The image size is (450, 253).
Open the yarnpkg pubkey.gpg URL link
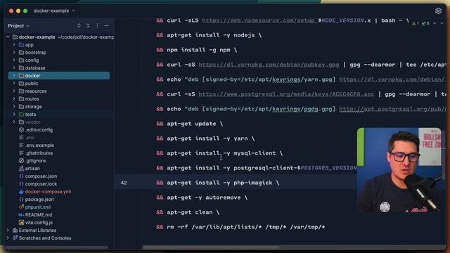tap(269, 65)
